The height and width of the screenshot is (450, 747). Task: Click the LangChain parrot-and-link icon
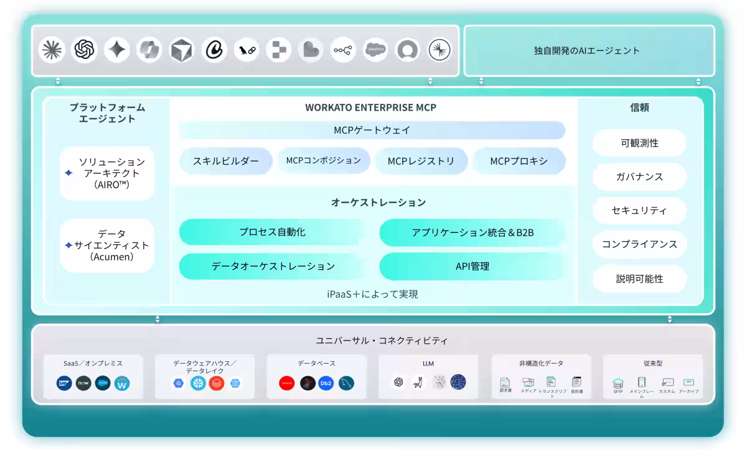[x=247, y=50]
